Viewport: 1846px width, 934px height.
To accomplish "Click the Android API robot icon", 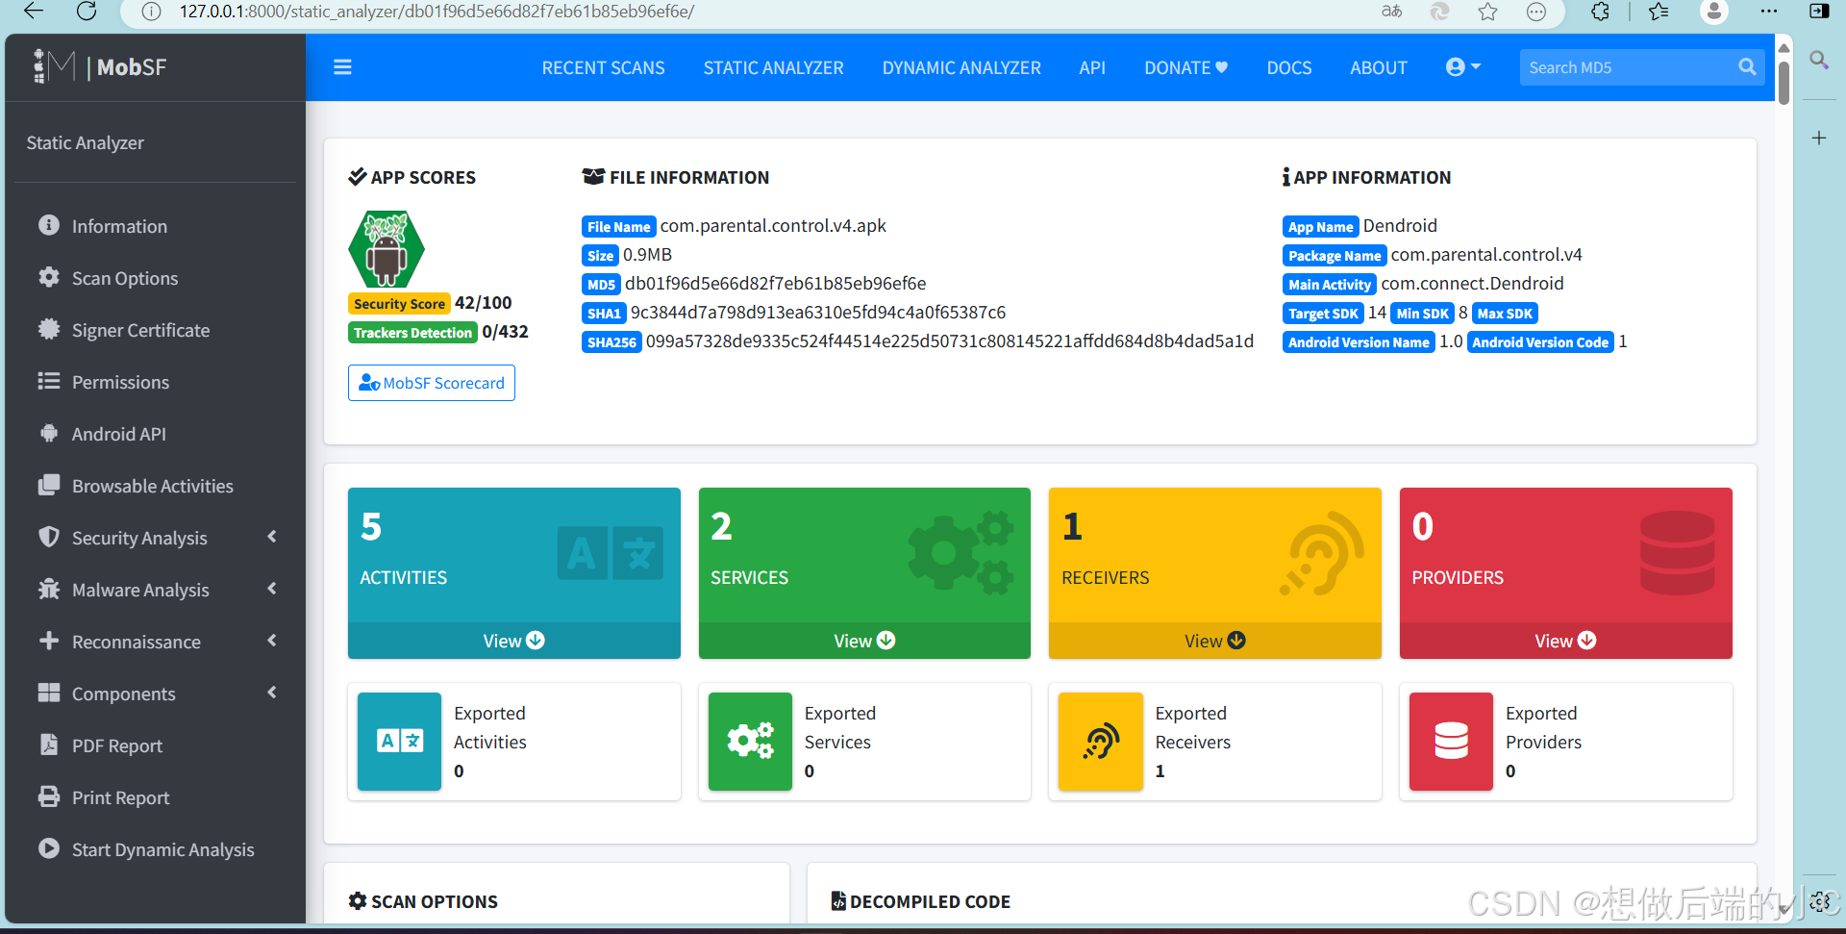I will coord(49,433).
